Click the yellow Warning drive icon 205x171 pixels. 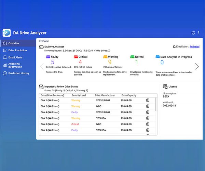(x=105, y=57)
